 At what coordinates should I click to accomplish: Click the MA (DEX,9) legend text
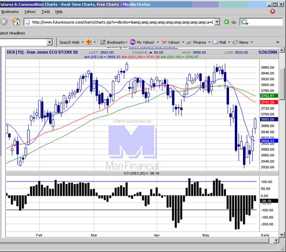pyautogui.click(x=102, y=57)
